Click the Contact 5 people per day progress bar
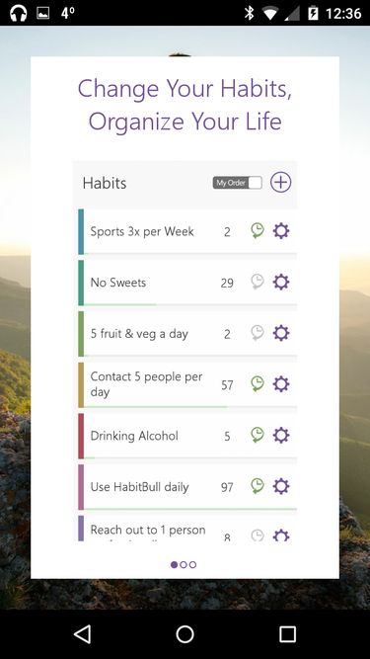370x659 pixels. (190, 407)
